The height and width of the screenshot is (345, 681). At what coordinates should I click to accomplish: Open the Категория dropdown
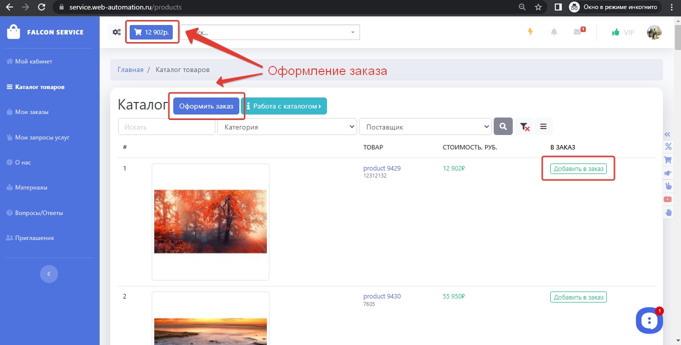287,127
